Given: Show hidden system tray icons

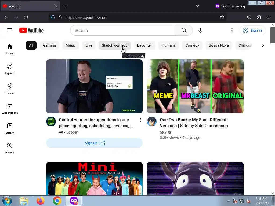Looking at the screenshot, I should [x=228, y=201].
